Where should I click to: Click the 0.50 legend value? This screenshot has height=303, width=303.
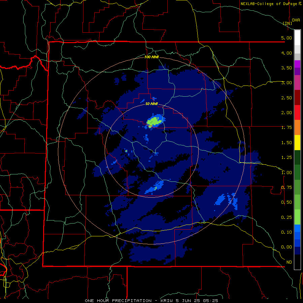pyautogui.click(x=287, y=202)
